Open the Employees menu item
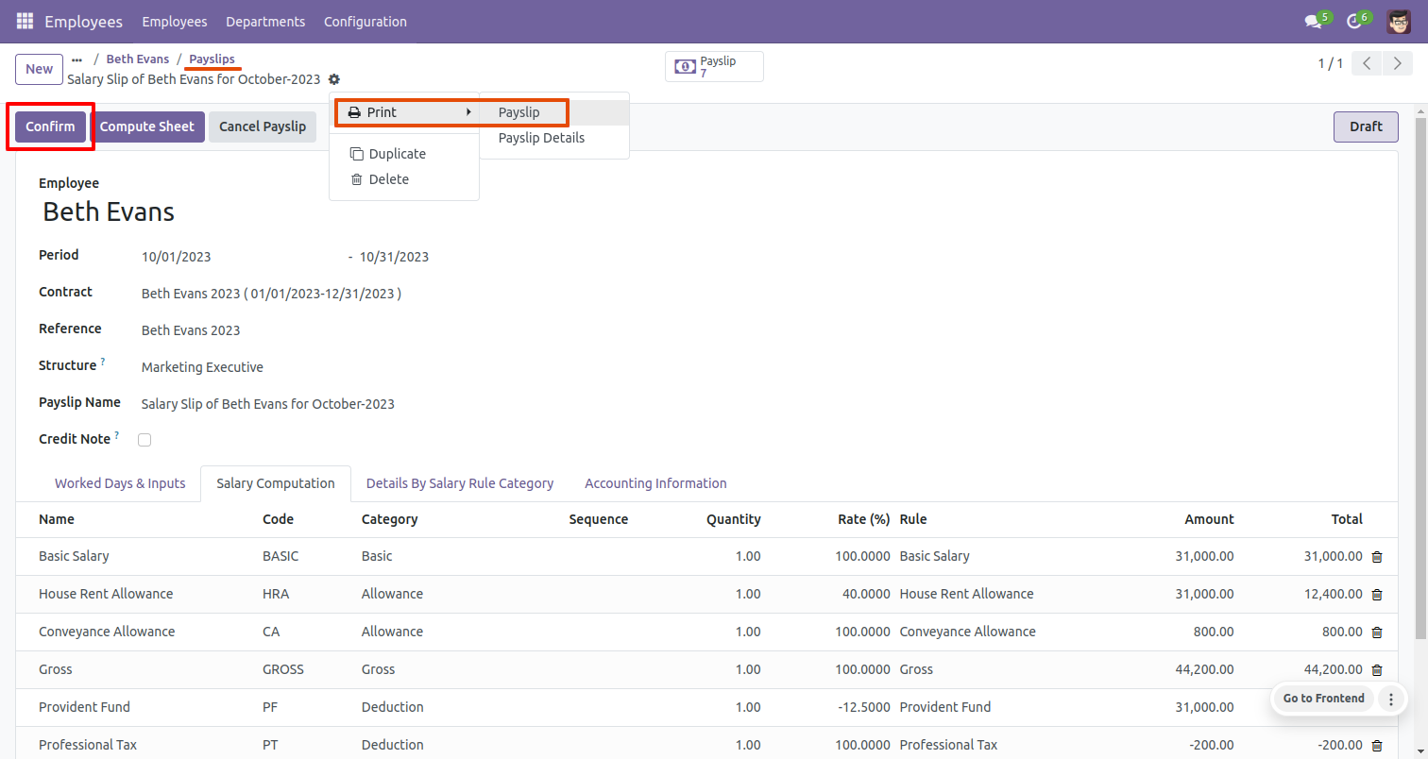 click(x=175, y=21)
